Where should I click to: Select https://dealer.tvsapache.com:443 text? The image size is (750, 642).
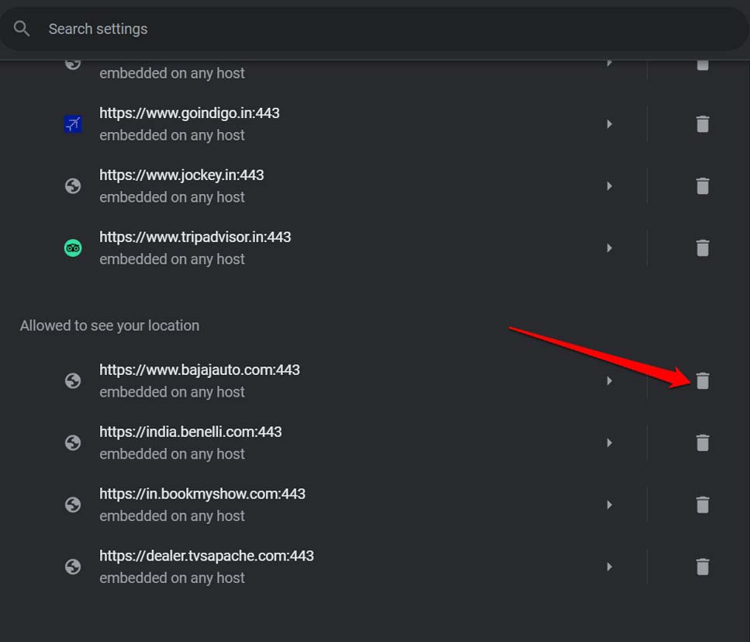[206, 556]
